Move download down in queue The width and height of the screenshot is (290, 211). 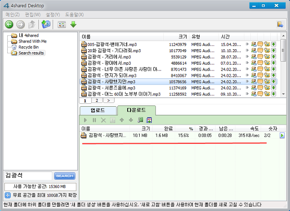click(x=131, y=120)
